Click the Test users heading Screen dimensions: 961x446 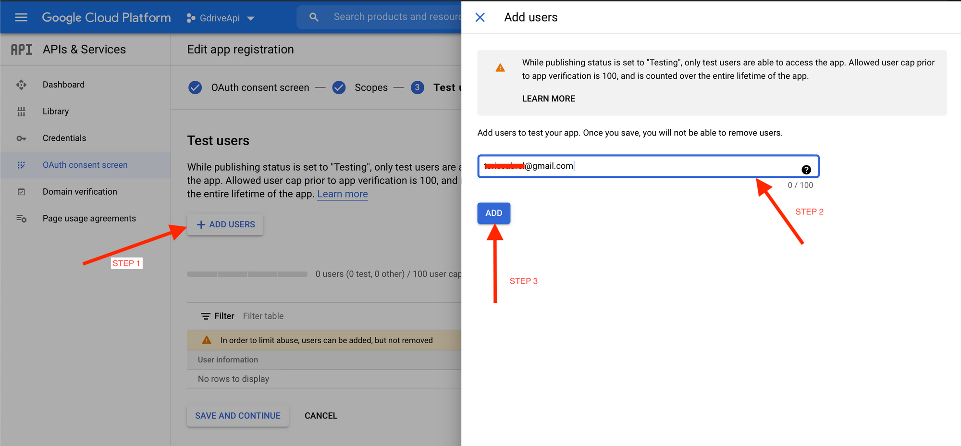coord(218,141)
